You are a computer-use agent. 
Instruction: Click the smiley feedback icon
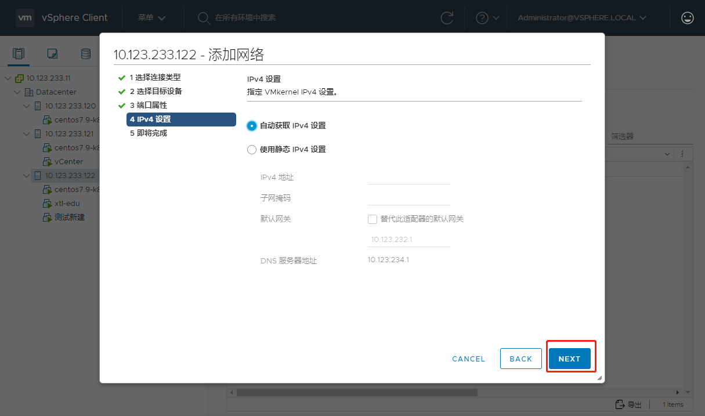click(688, 18)
